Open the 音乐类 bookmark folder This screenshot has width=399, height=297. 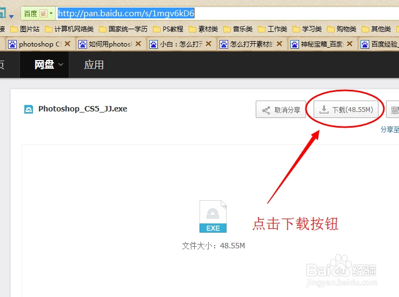[x=238, y=29]
